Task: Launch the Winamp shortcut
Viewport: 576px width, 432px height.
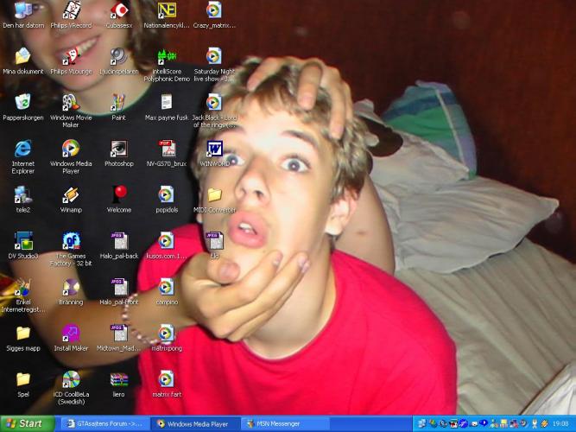Action: (x=71, y=195)
